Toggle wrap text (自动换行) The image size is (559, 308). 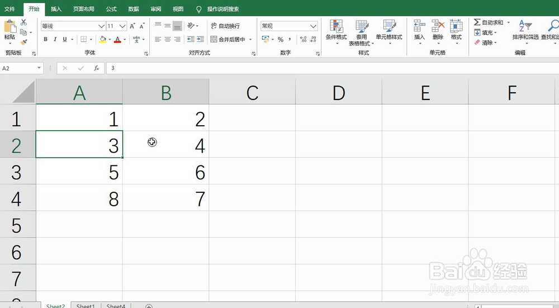pos(225,26)
